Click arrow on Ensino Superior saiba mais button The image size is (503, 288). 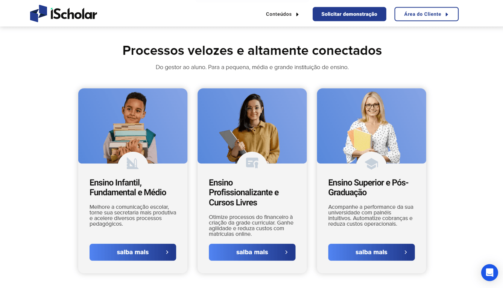(406, 252)
